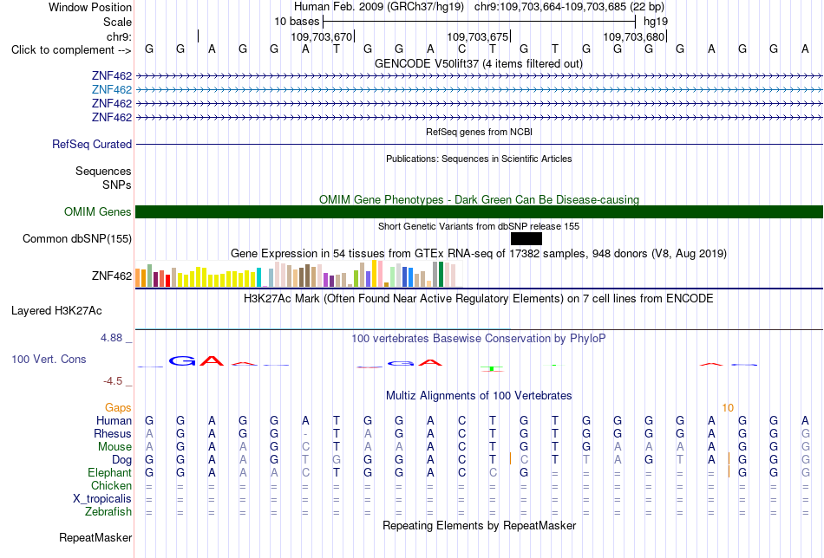Viewport: 824px width, 558px height.
Task: Click the "hg19" label after the scale bar
Action: pyautogui.click(x=656, y=22)
